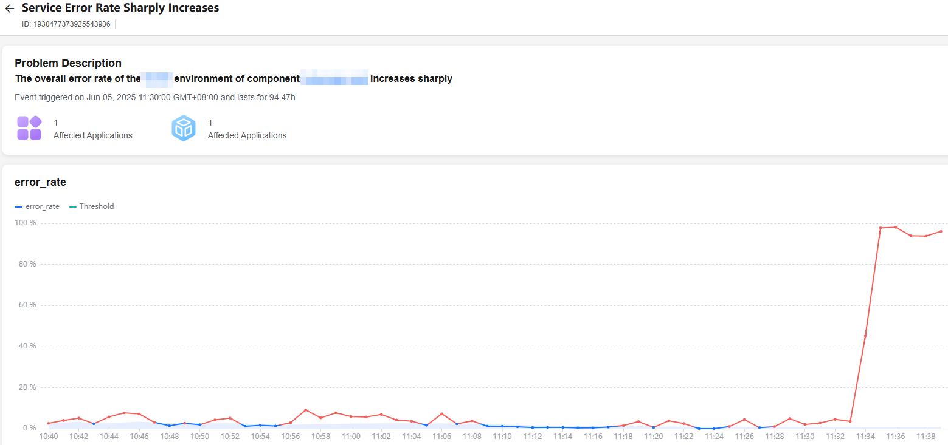Click the purple Affected Applications icon
The height and width of the screenshot is (445, 948).
(x=29, y=128)
